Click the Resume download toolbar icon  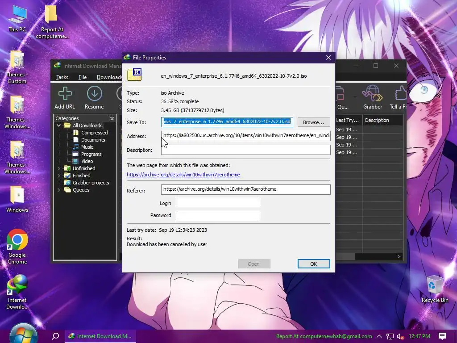click(95, 94)
